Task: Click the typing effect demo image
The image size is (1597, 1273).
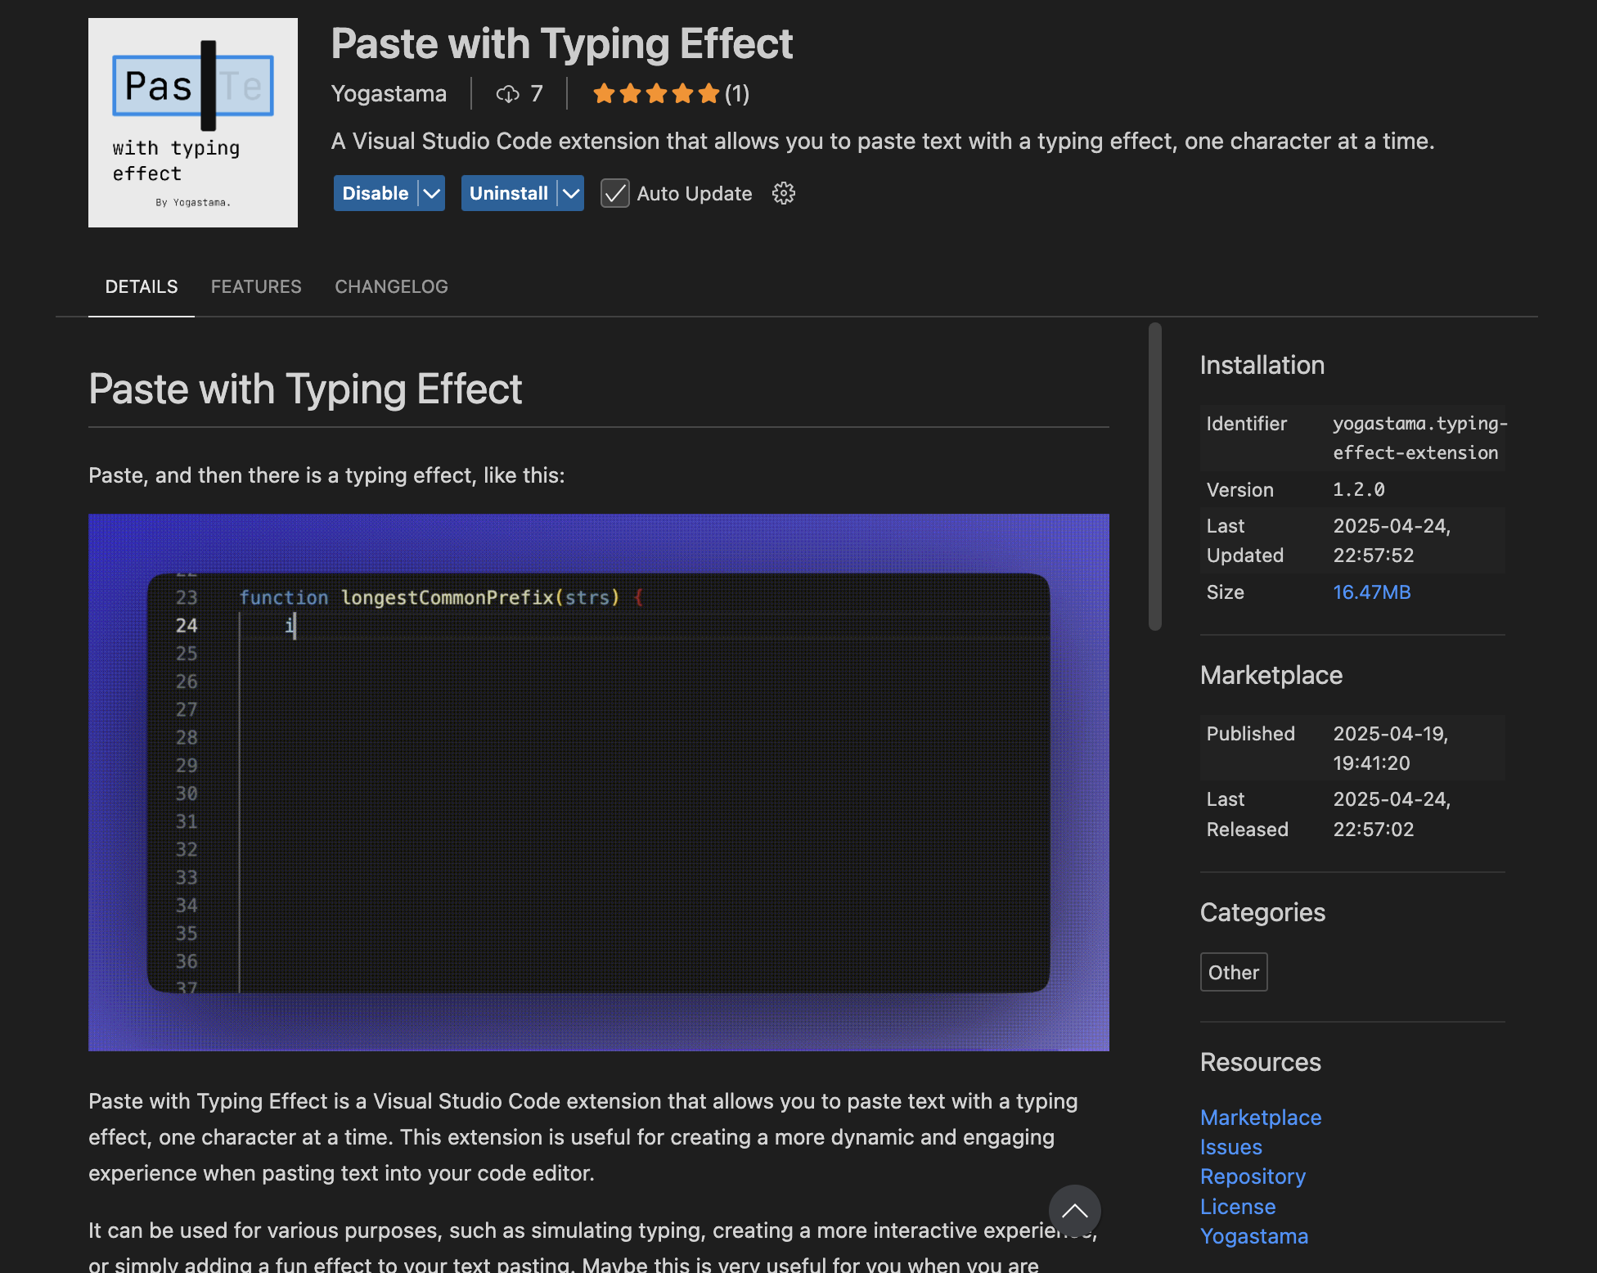Action: tap(599, 782)
